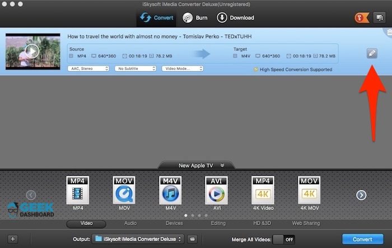Open the Output folder dropdown
The image size is (392, 248).
pos(138,239)
